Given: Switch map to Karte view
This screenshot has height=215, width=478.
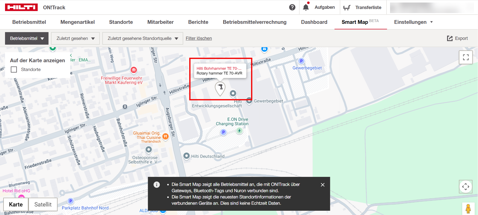Looking at the screenshot, I should (x=16, y=204).
